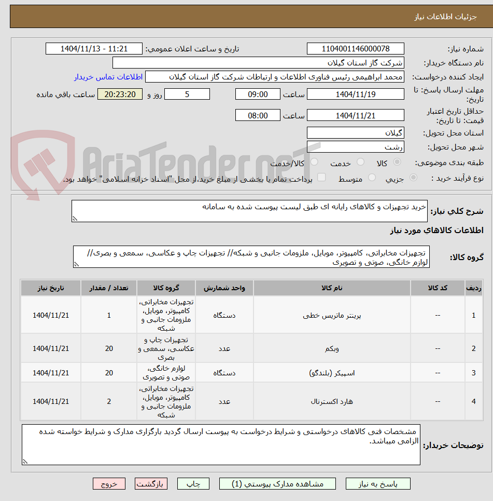493x501 pixels.
Task: Click the هارد اکسترنال item name
Action: pos(332,402)
